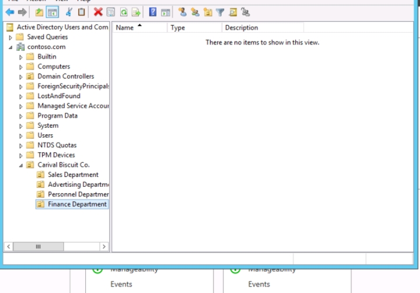This screenshot has height=293, width=420.
Task: Toggle the show/hide console tree button
Action: click(52, 12)
